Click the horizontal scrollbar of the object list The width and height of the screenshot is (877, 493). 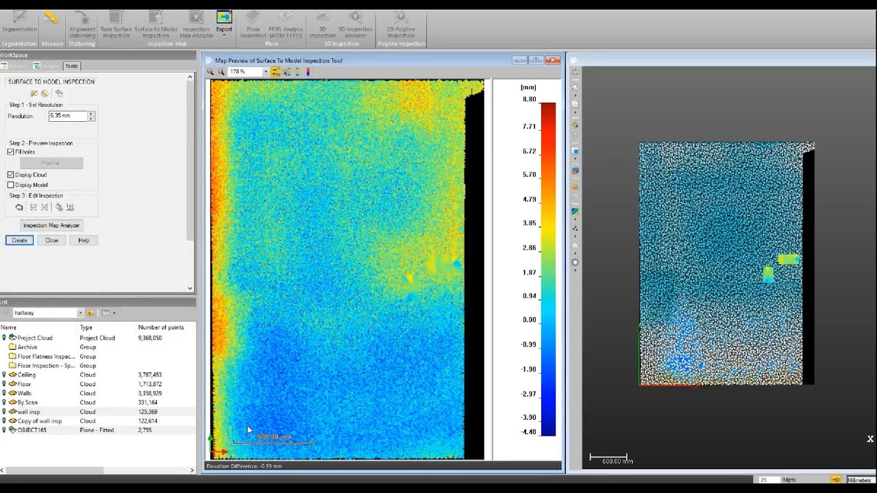tap(53, 470)
